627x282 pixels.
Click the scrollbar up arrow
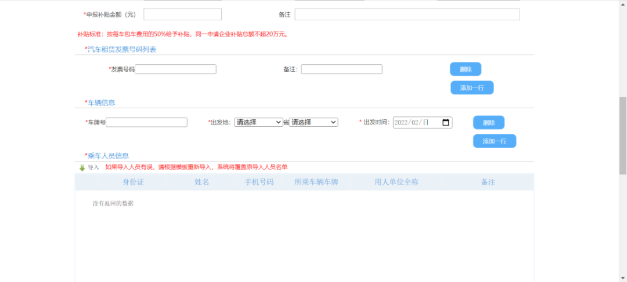click(x=622, y=3)
